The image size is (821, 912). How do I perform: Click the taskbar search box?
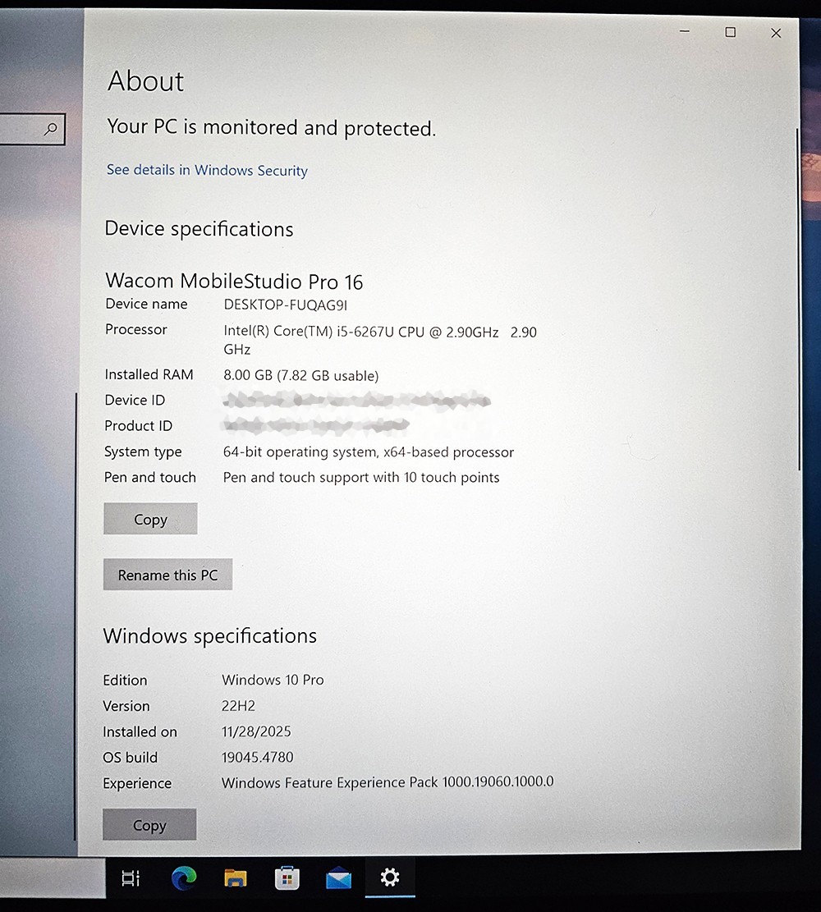pos(53,877)
